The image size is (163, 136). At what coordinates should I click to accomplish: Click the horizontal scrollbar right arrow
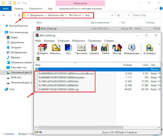pyautogui.click(x=159, y=127)
